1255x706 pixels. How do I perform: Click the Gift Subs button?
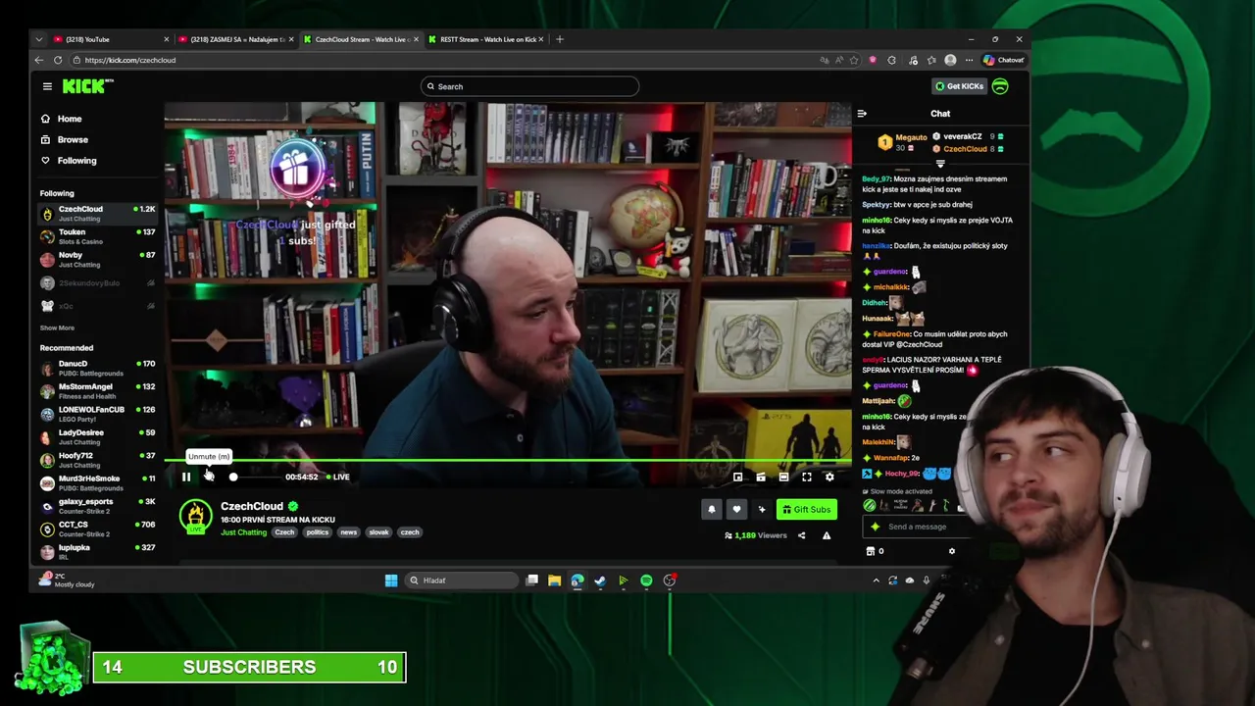tap(807, 509)
